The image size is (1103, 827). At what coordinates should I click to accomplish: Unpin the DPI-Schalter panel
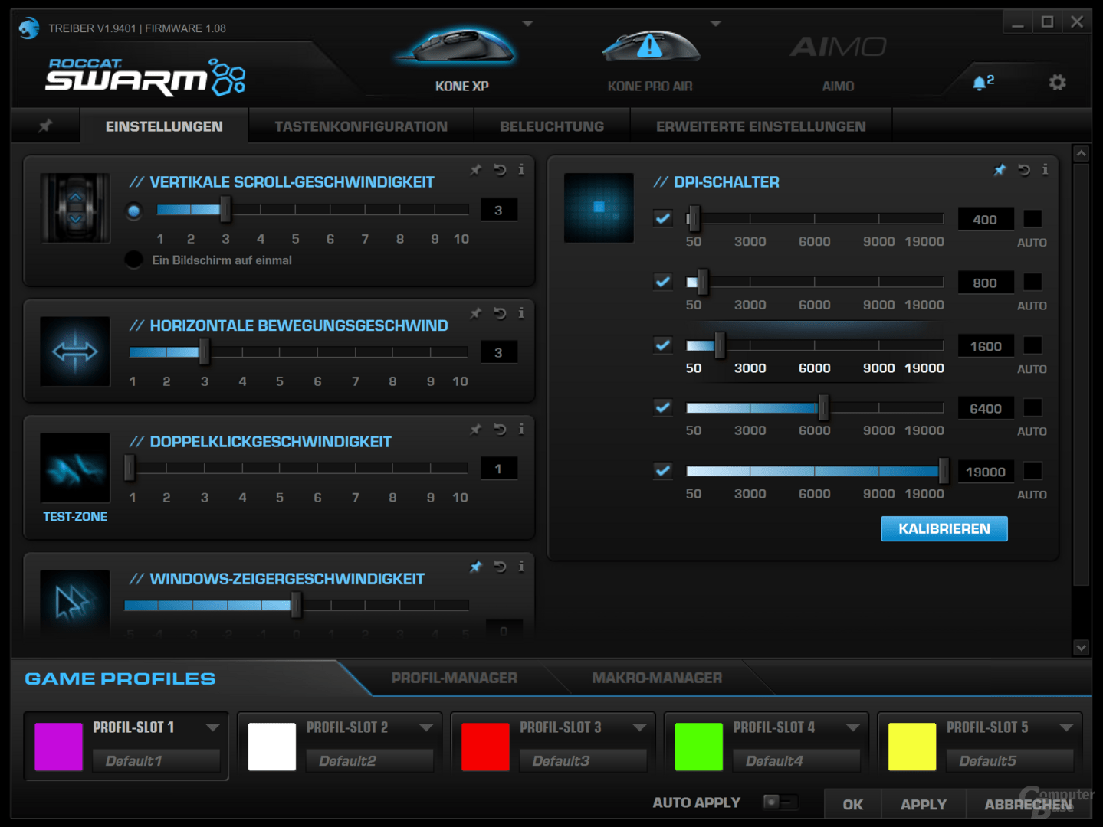click(1000, 170)
